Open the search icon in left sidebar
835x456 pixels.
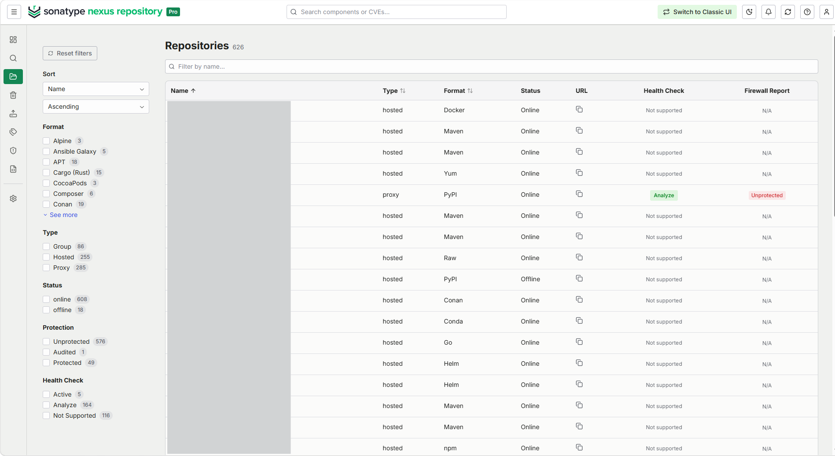pyautogui.click(x=13, y=58)
